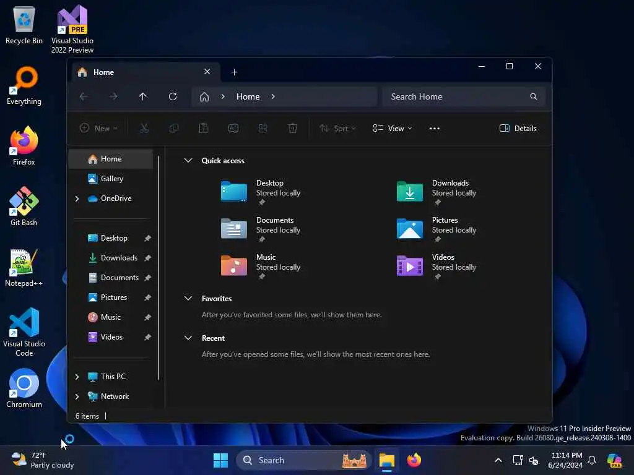Image resolution: width=634 pixels, height=475 pixels.
Task: Click the taskbar Search box
Action: pos(303,460)
